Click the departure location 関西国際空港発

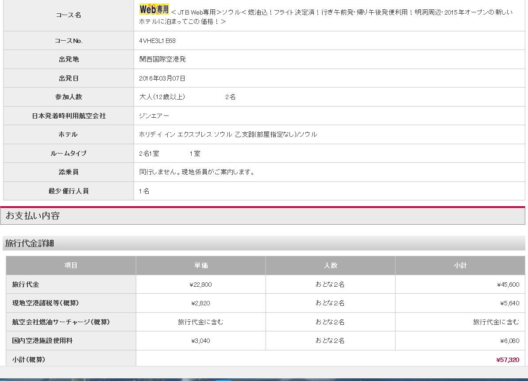(162, 59)
